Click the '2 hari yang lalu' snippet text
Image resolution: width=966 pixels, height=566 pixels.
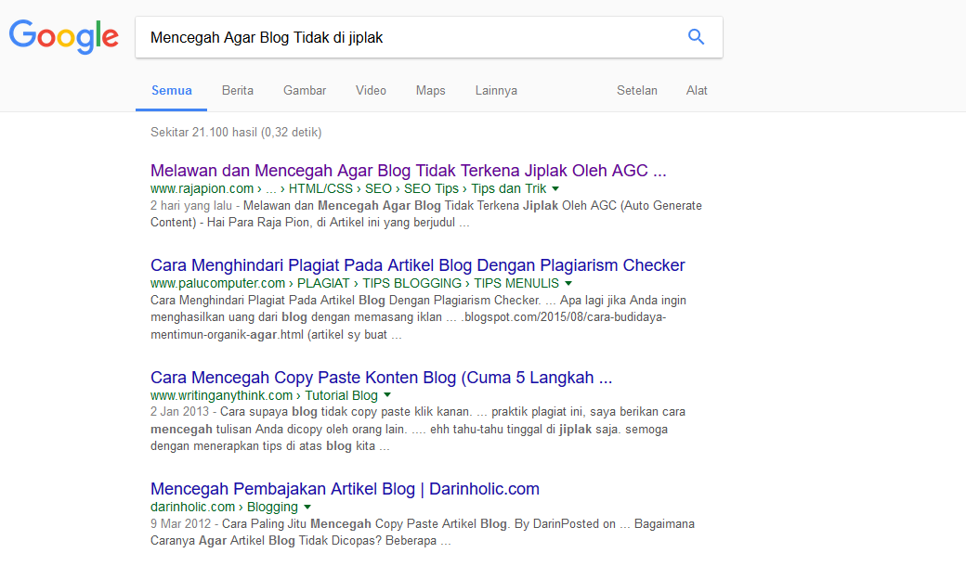(x=191, y=205)
